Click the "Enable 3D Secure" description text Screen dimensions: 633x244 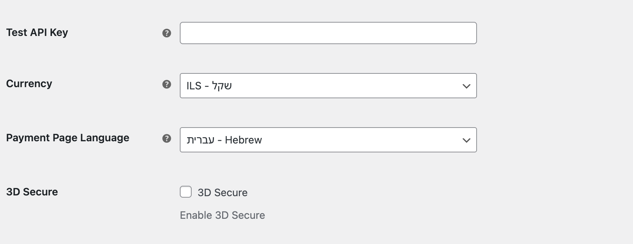click(x=222, y=215)
